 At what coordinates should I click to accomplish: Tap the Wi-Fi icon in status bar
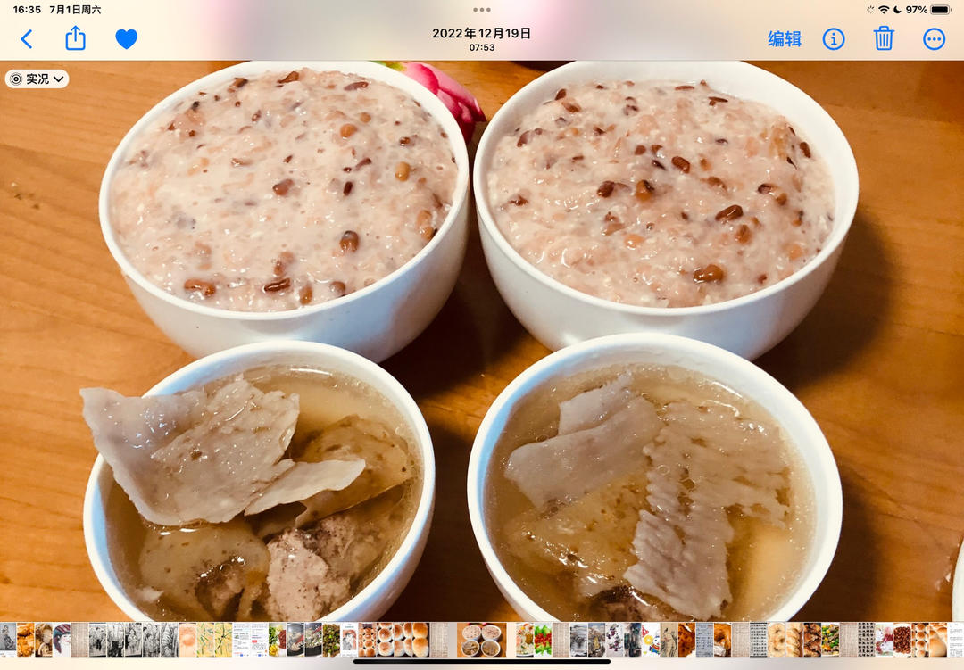pyautogui.click(x=884, y=10)
